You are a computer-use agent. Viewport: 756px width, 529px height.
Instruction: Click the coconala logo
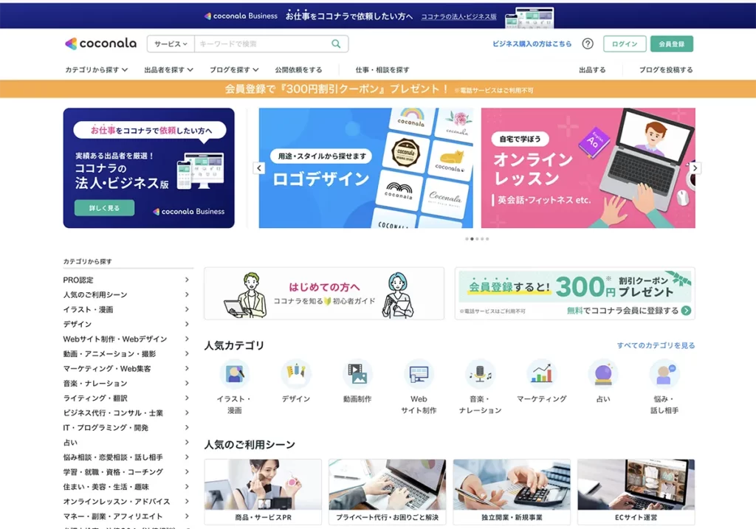[x=100, y=44]
